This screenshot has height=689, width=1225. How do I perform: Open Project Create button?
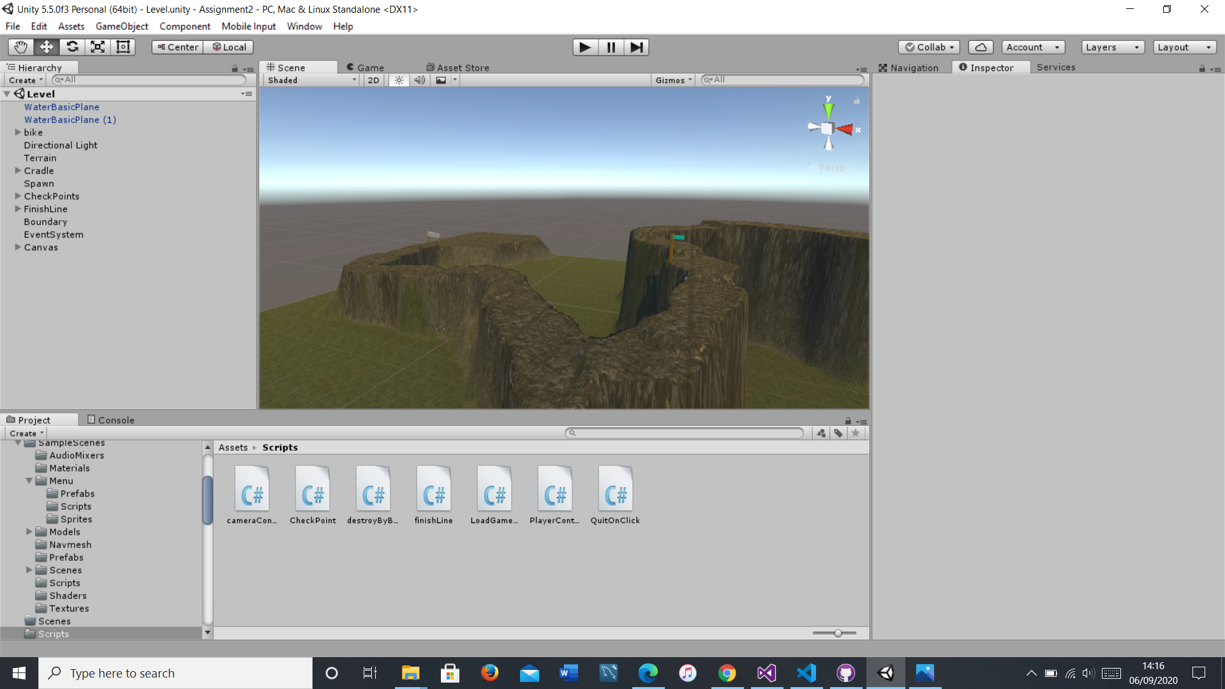coord(26,433)
